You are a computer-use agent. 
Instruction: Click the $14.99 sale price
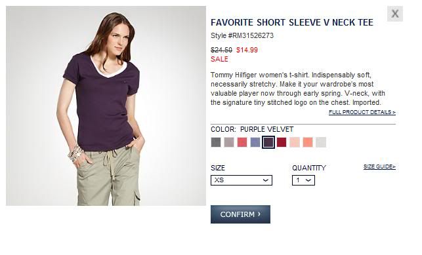[x=247, y=50]
